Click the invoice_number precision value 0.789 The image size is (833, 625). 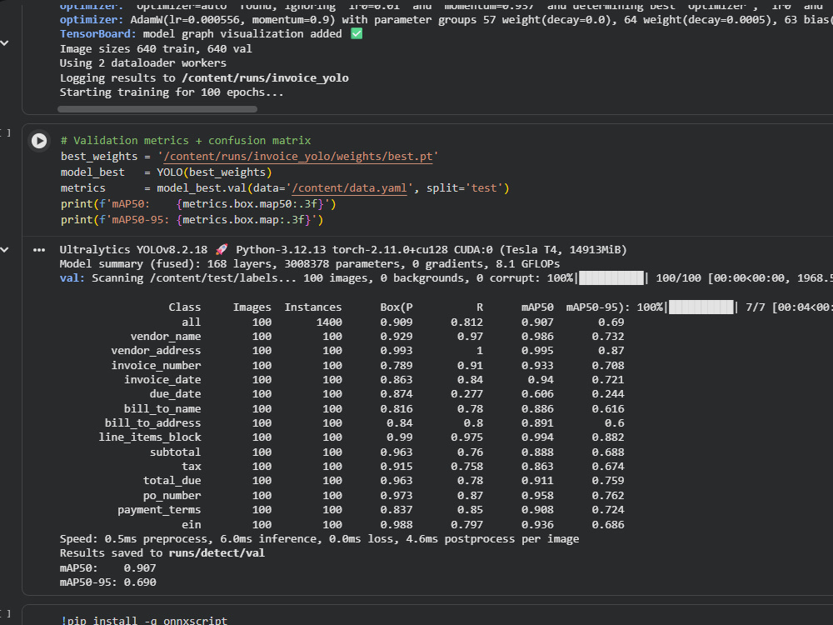coord(397,366)
